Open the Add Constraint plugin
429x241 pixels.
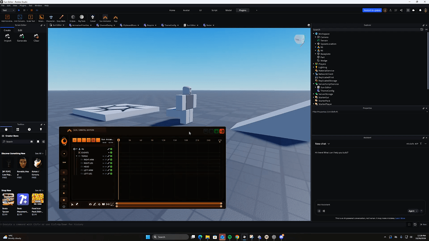[7, 18]
